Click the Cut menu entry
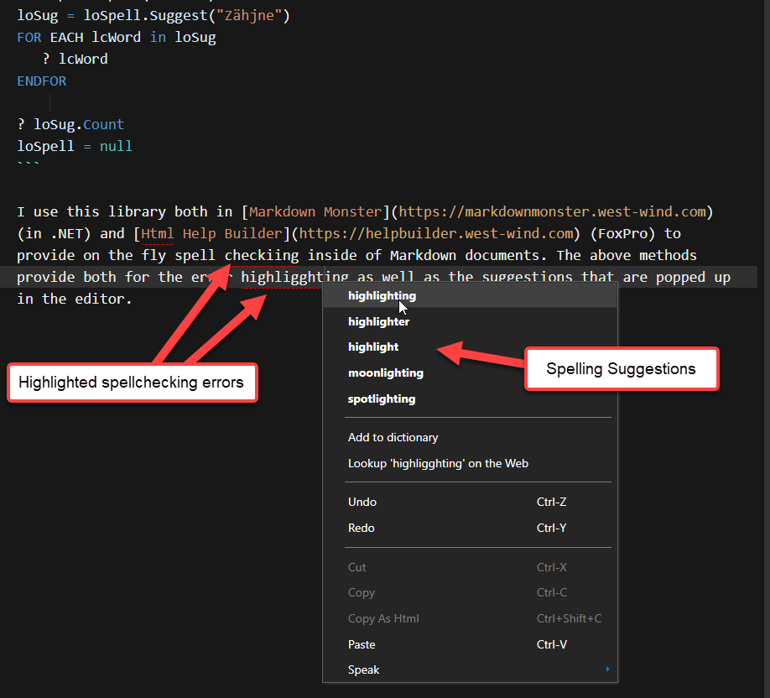This screenshot has width=770, height=698. click(x=357, y=567)
